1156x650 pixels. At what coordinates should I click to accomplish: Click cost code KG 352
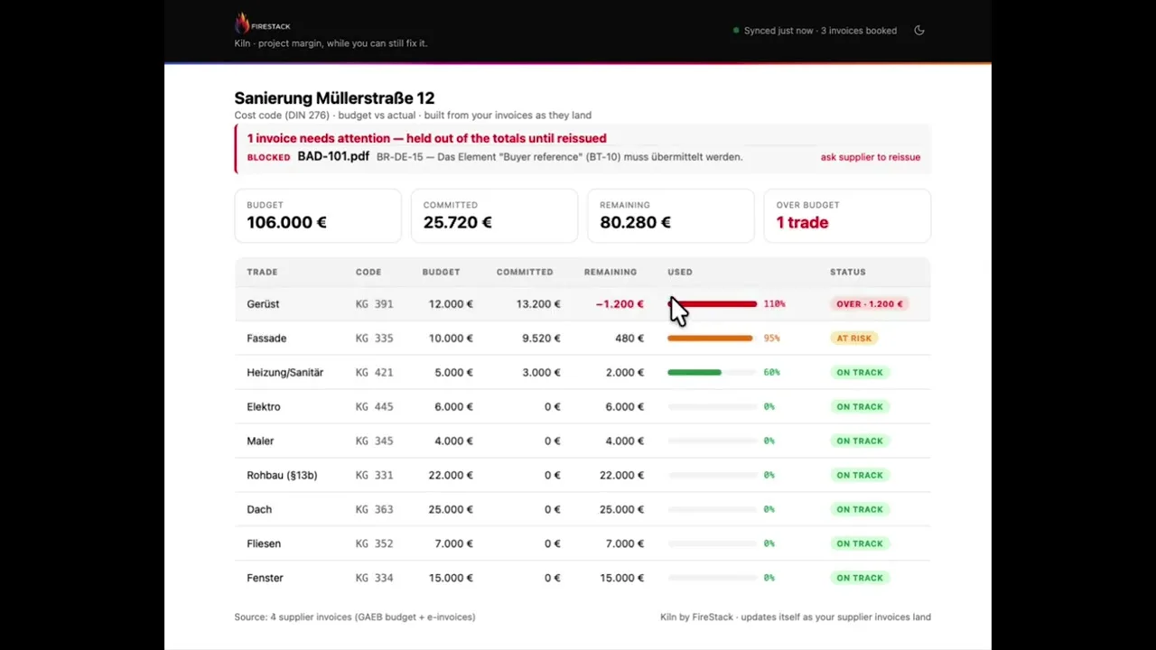[374, 543]
